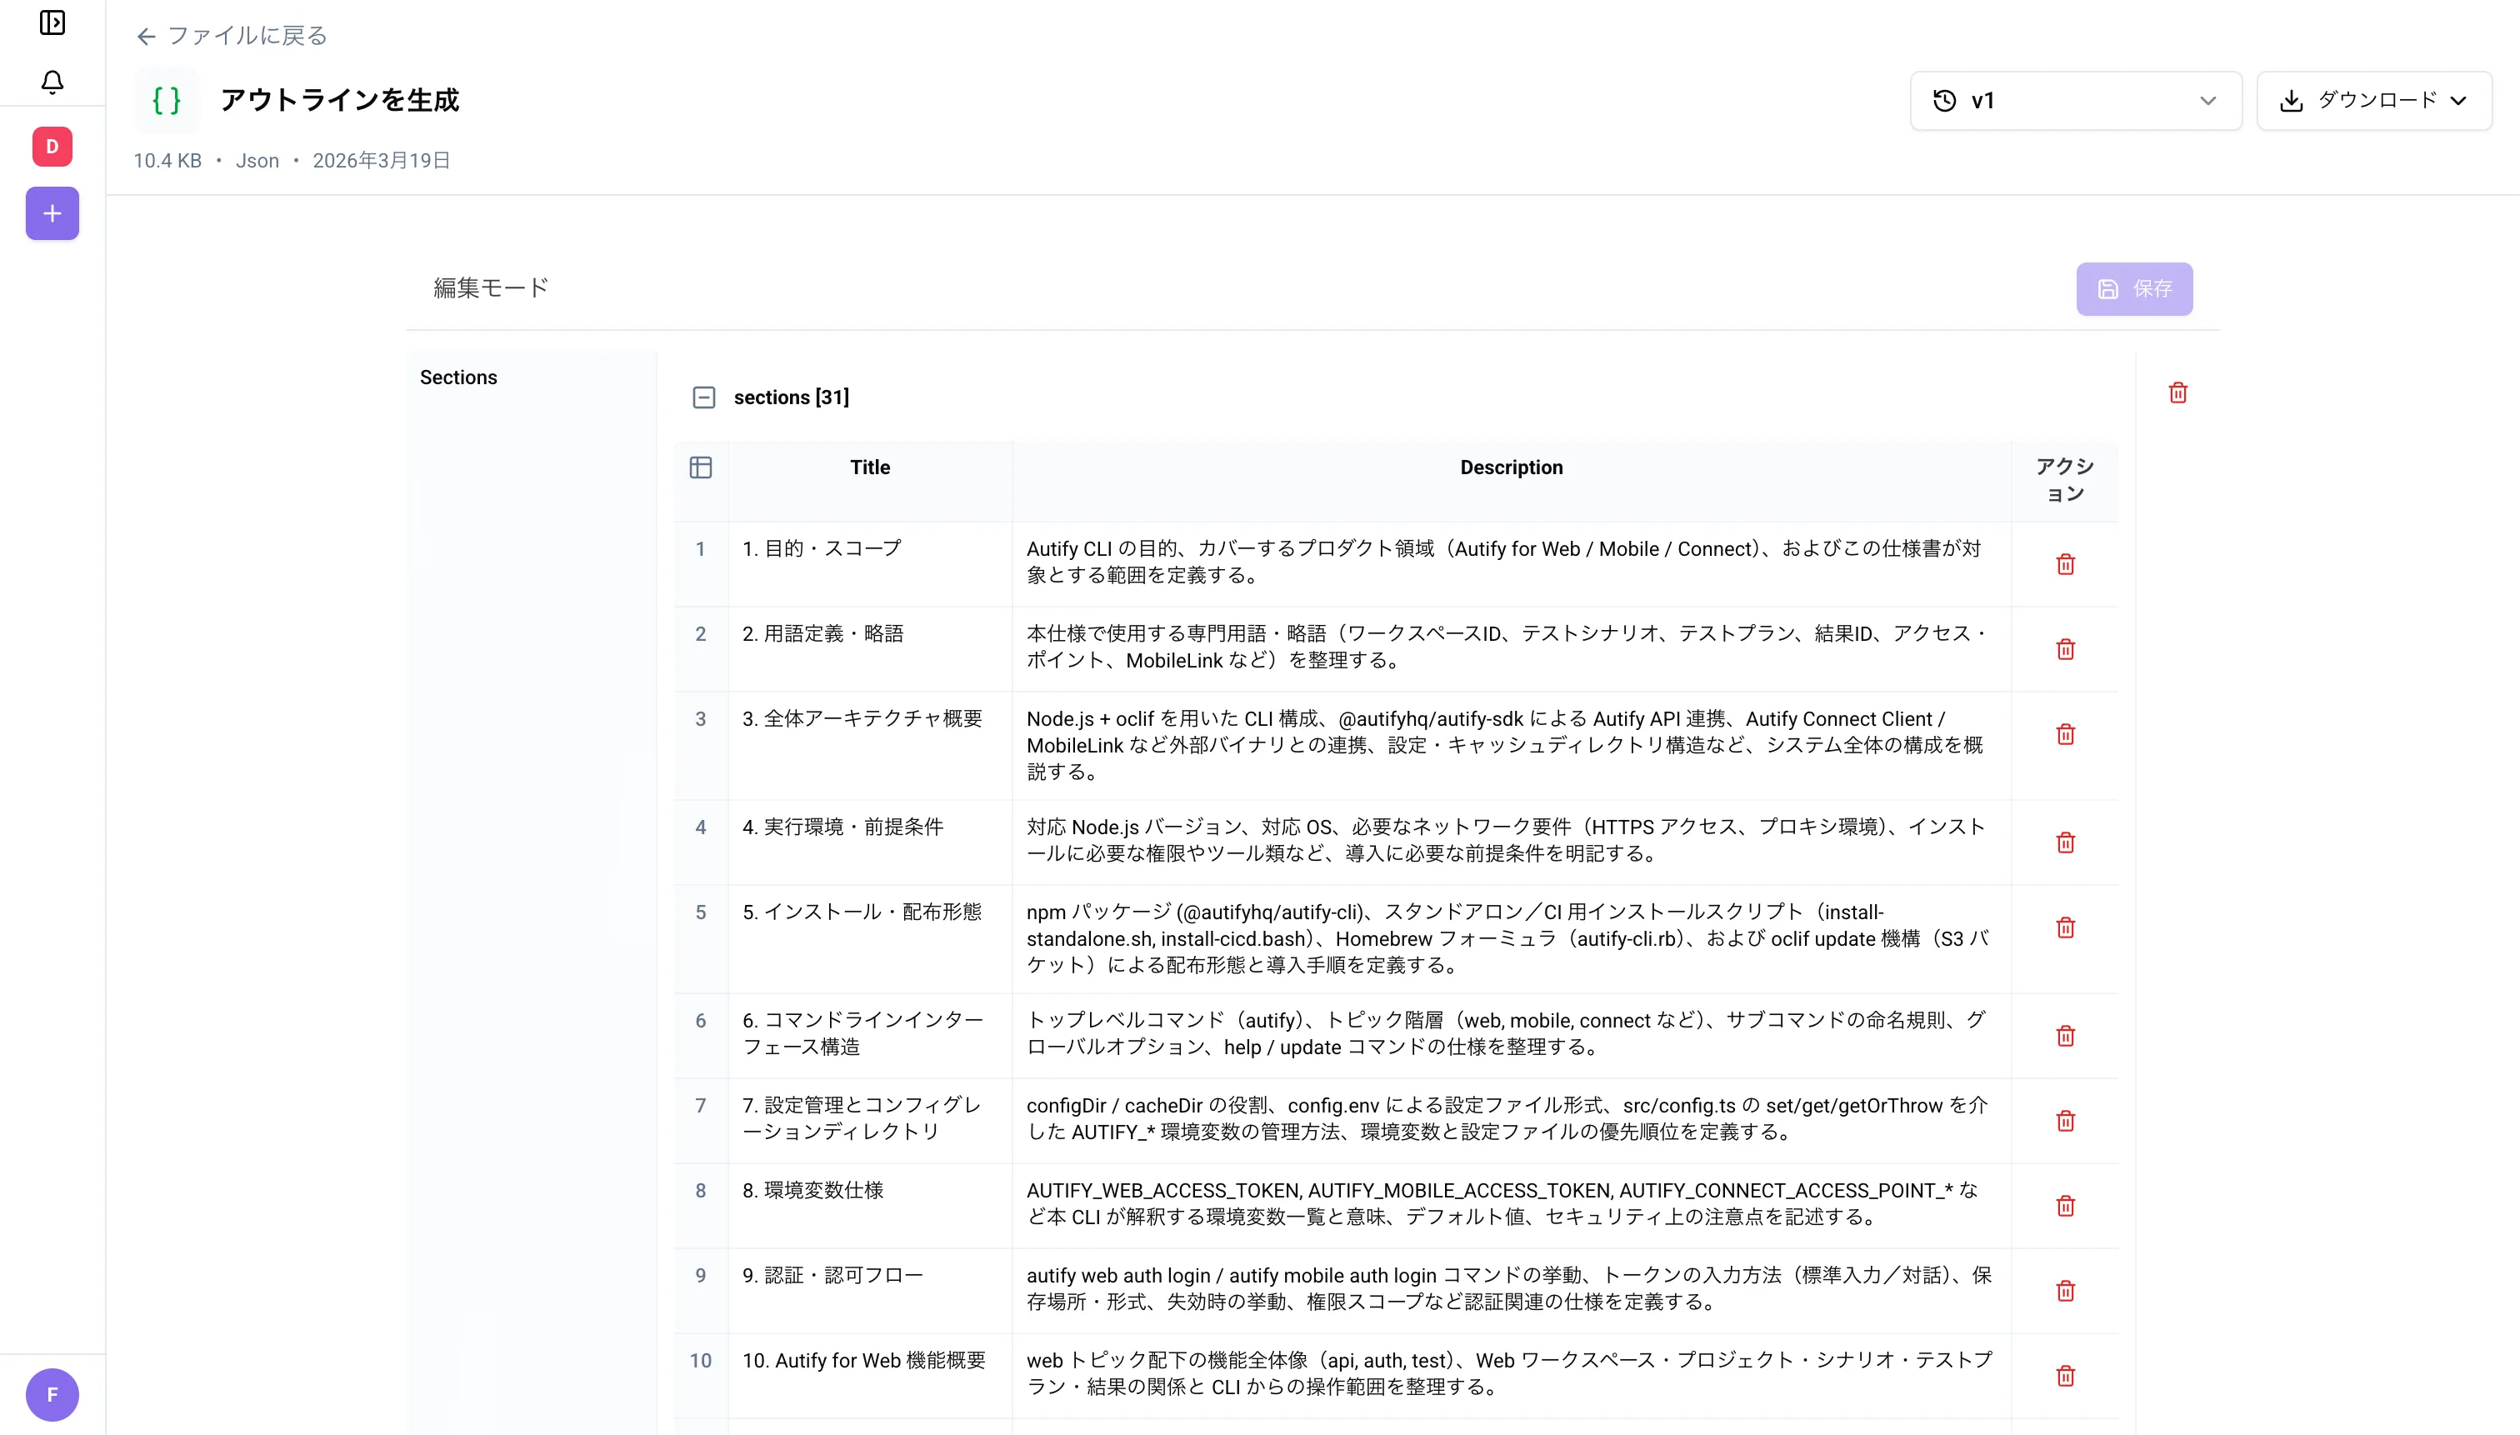Click the 編集モード label

(x=491, y=287)
